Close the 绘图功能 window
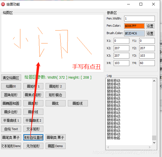Image resolution: width=162 pixels, height=157 pixels. pos(153,4)
